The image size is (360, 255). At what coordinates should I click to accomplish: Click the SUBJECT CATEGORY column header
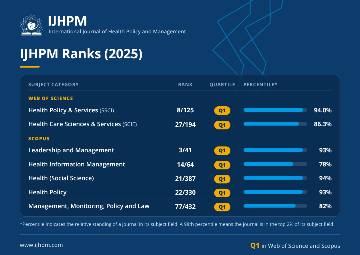tap(53, 85)
